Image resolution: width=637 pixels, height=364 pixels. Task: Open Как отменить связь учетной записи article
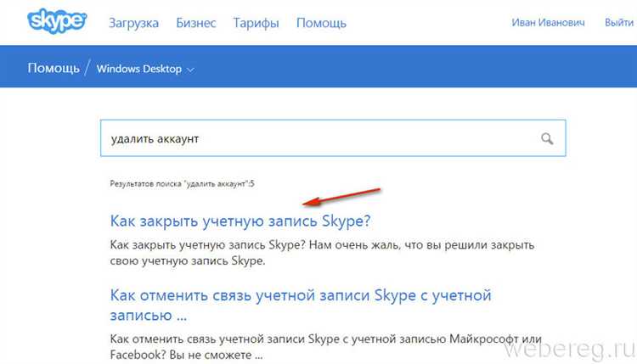coord(301,305)
